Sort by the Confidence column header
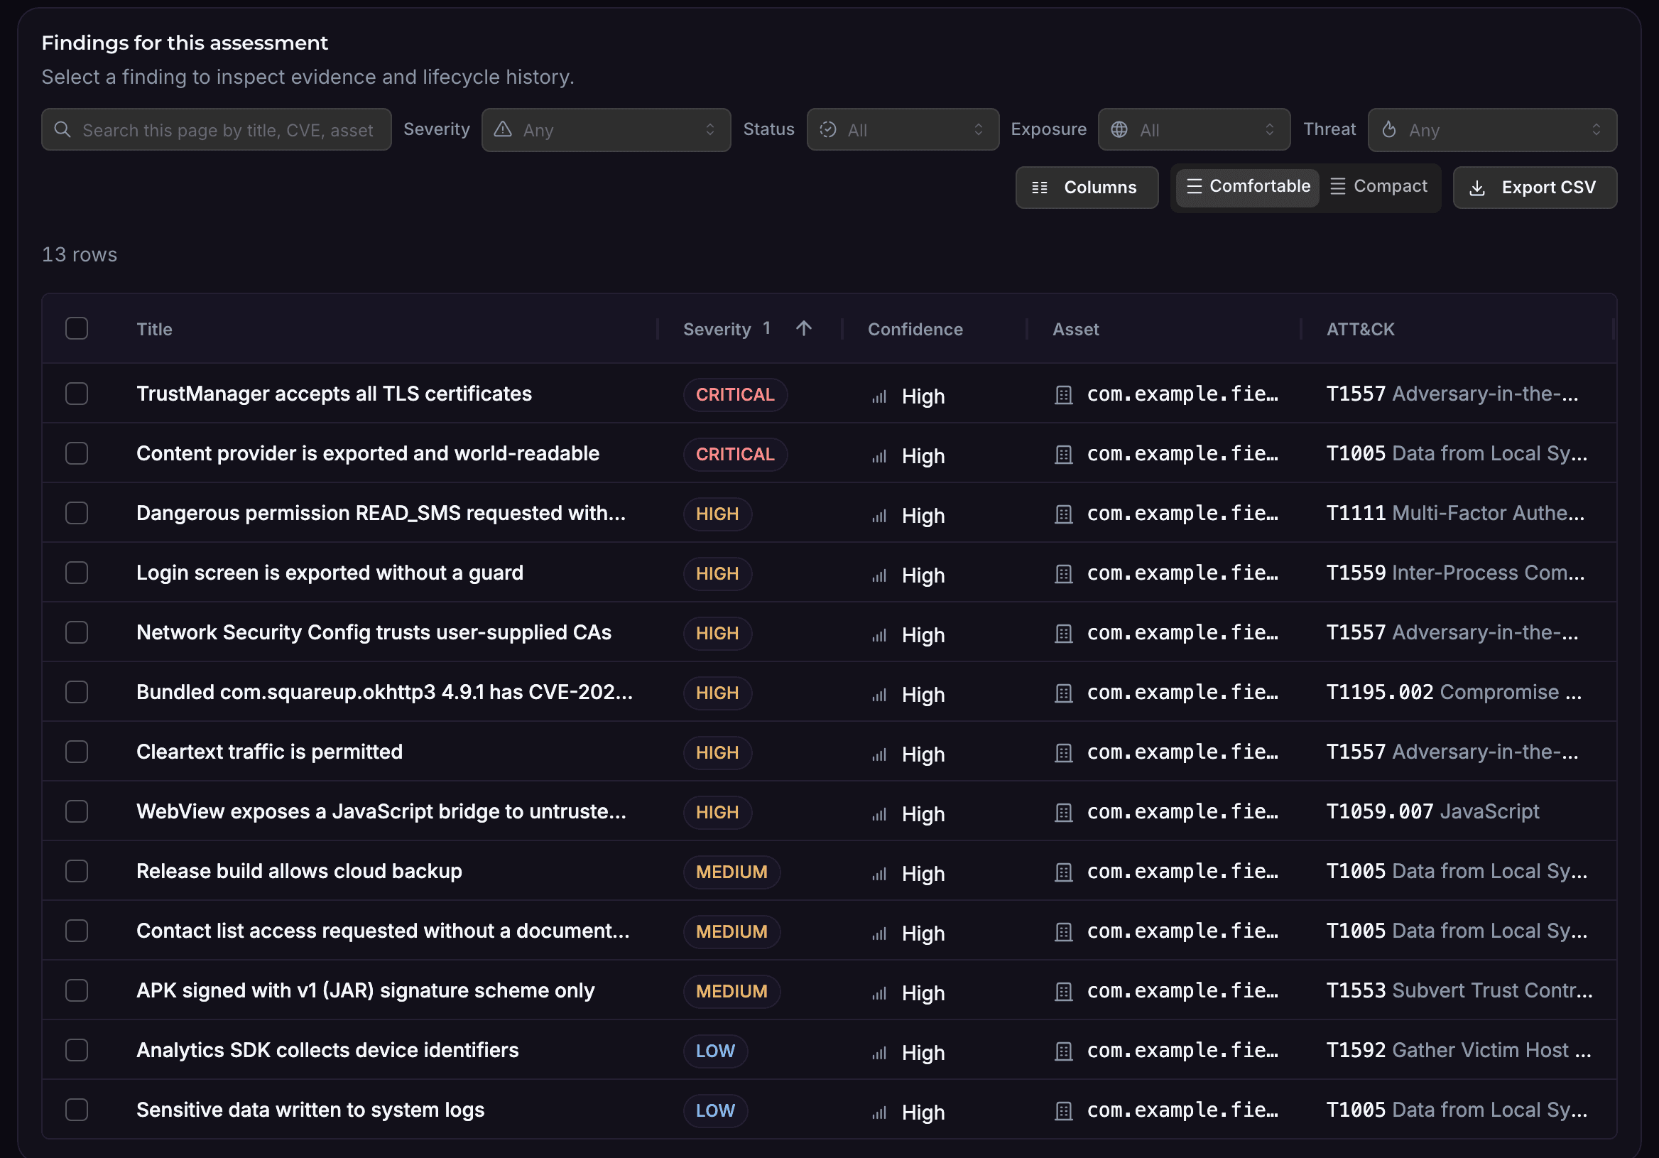 915,329
